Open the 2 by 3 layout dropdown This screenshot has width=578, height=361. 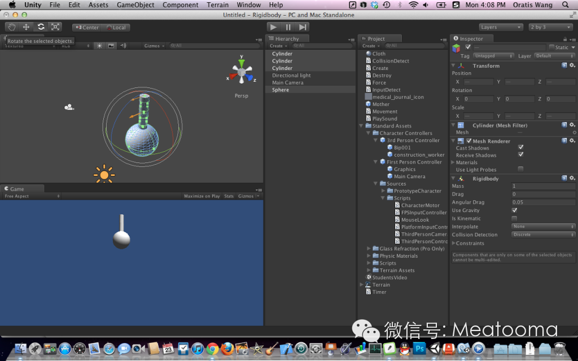[x=550, y=27]
